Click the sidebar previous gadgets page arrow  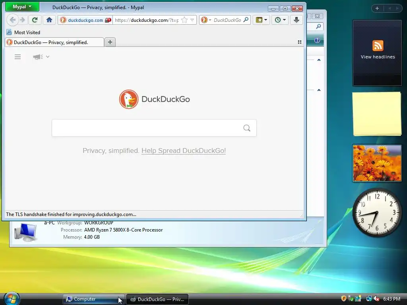pyautogui.click(x=390, y=8)
